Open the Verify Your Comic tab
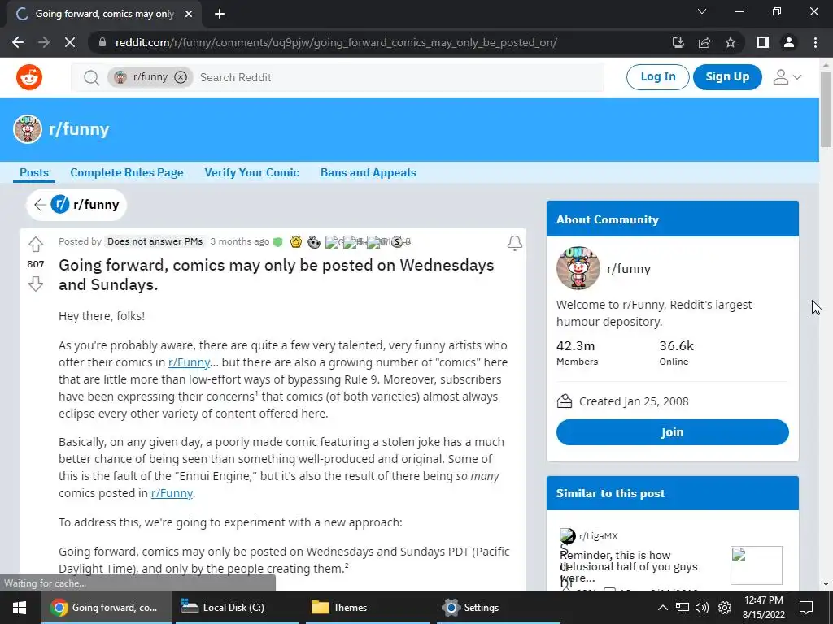The height and width of the screenshot is (624, 833). pyautogui.click(x=252, y=172)
